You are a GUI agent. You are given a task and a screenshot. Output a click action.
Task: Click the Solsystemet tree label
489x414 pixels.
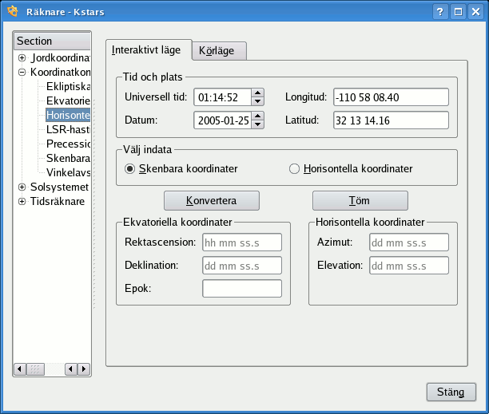click(x=59, y=187)
